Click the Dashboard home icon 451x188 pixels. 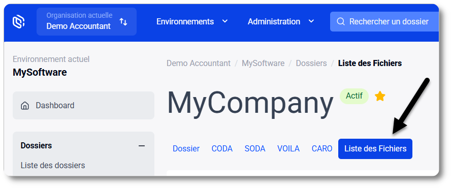pos(25,106)
